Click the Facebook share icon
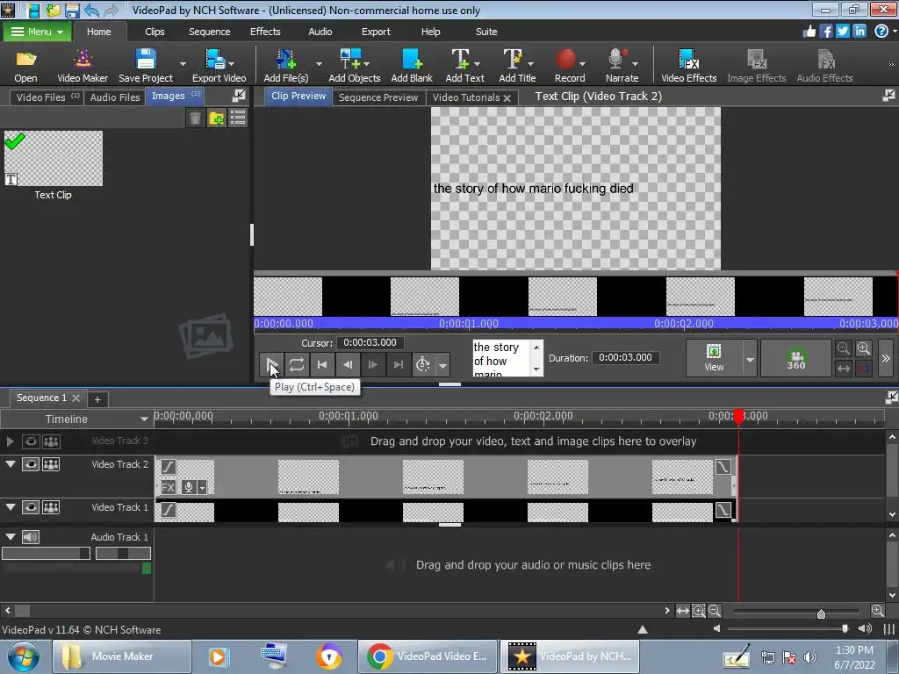 825,31
